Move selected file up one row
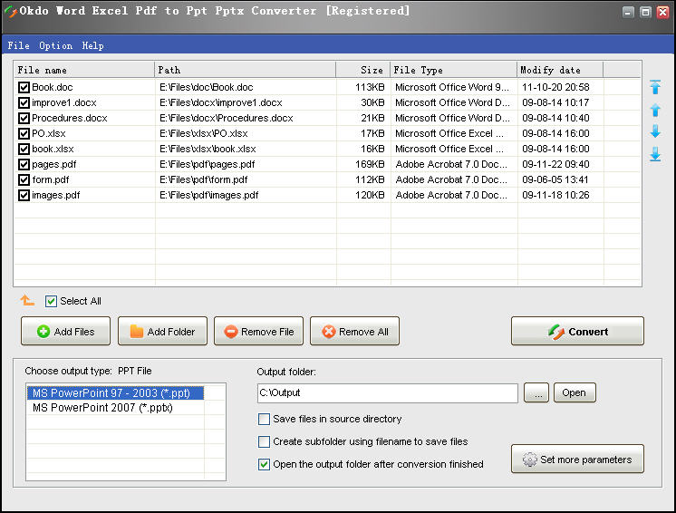The height and width of the screenshot is (513, 676). pyautogui.click(x=655, y=110)
